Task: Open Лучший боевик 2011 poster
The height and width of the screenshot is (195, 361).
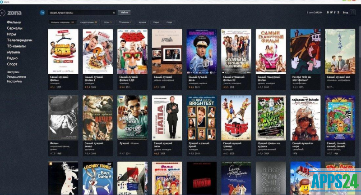Action: coord(132,118)
